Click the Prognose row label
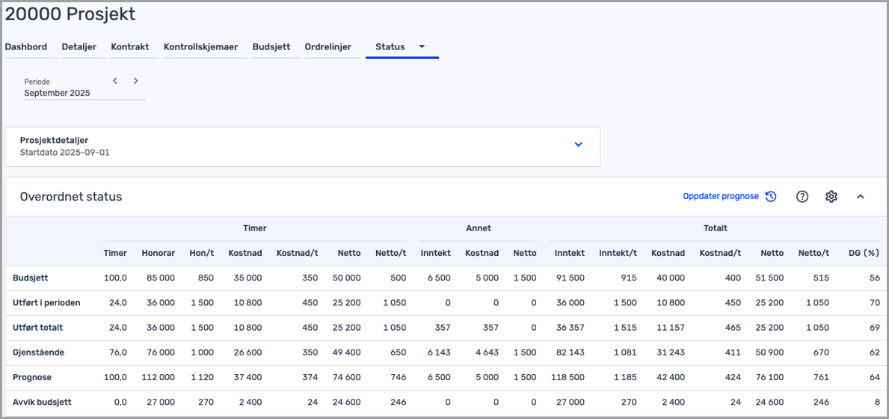Image resolution: width=889 pixels, height=419 pixels. (x=32, y=377)
